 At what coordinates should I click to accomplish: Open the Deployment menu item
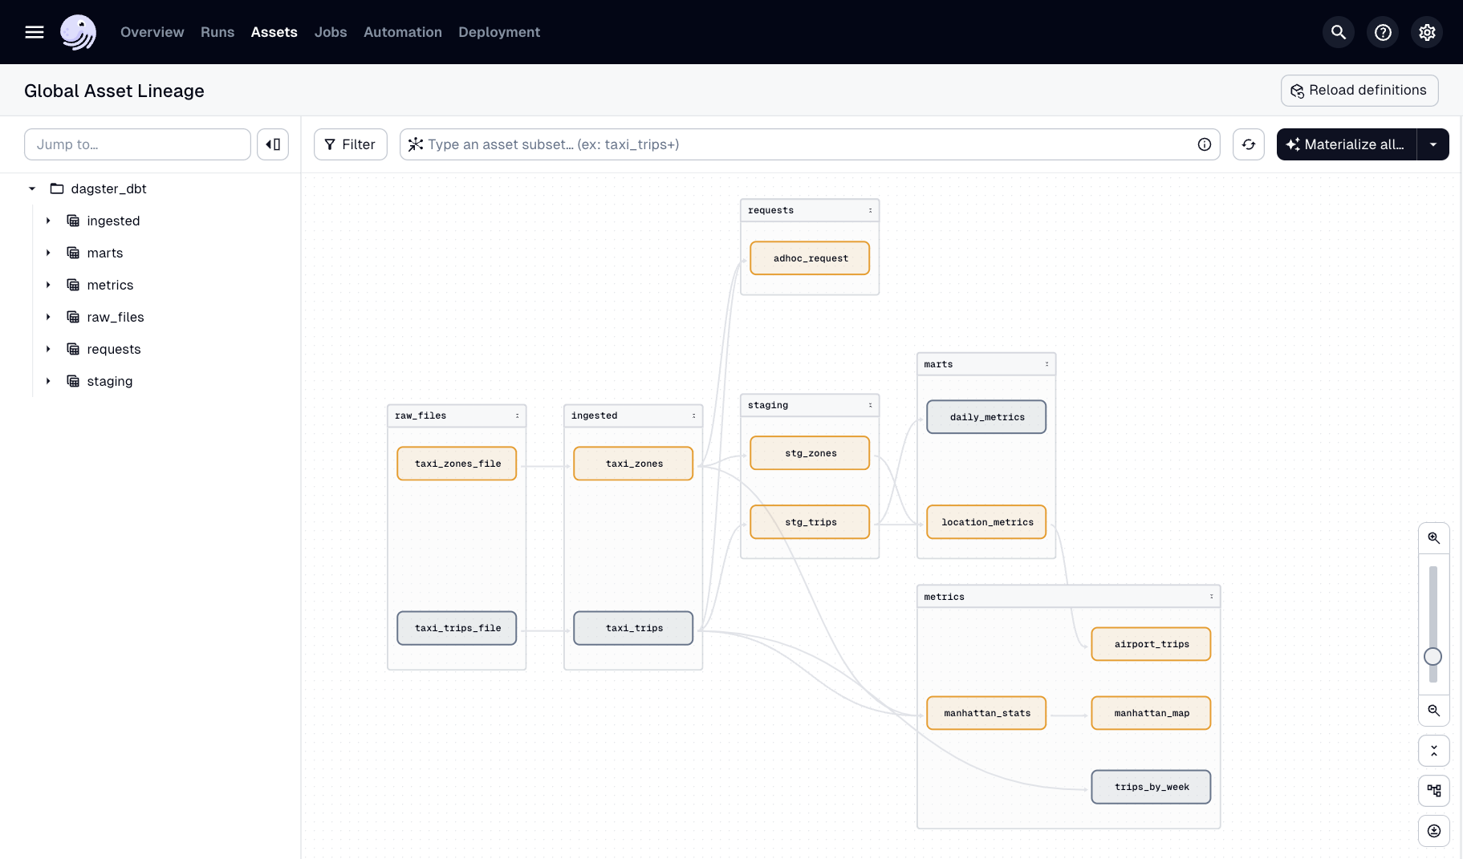[498, 32]
